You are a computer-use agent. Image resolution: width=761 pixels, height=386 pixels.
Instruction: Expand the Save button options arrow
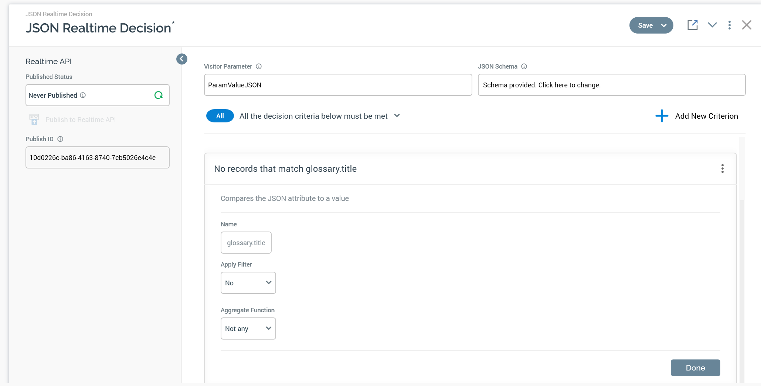[664, 25]
